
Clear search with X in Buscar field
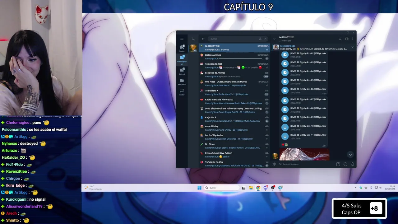pos(265,39)
